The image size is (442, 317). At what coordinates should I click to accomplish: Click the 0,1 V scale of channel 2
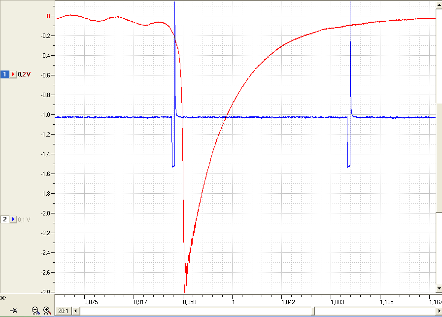click(24, 219)
